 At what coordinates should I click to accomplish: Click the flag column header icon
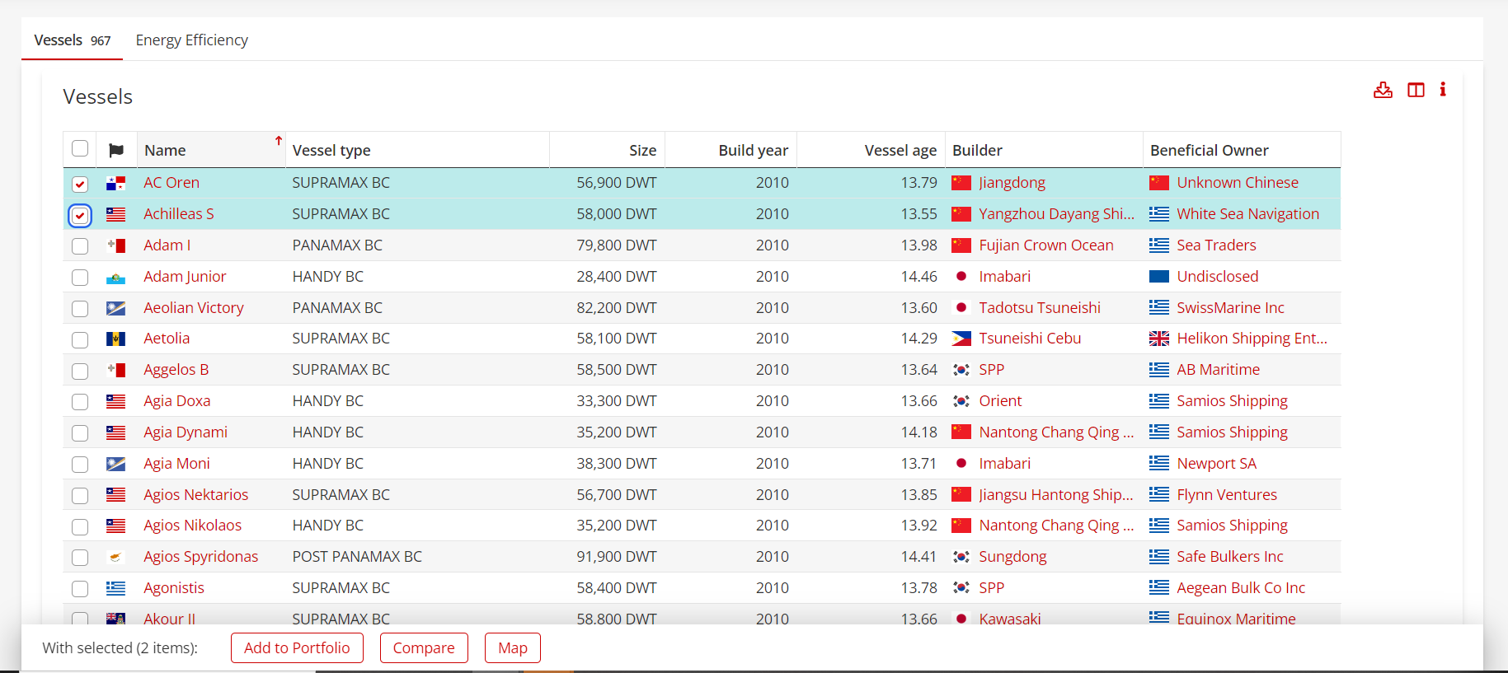116,151
